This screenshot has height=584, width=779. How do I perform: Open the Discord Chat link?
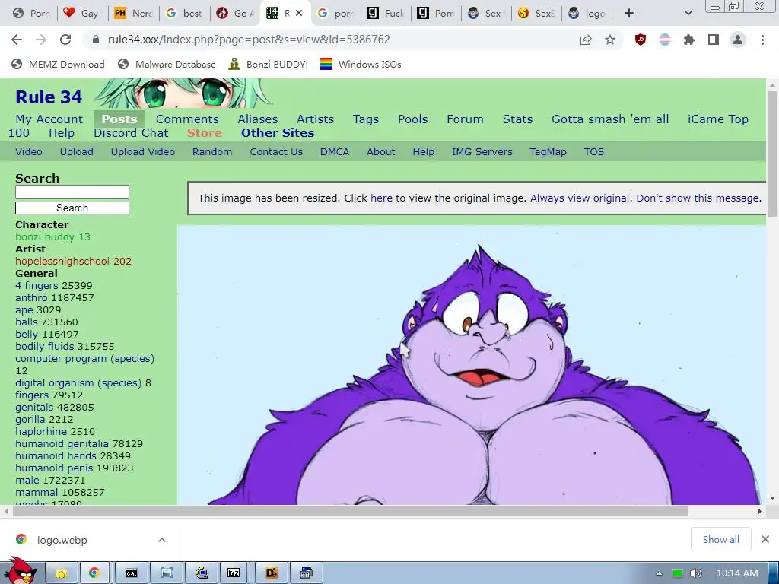coord(131,133)
